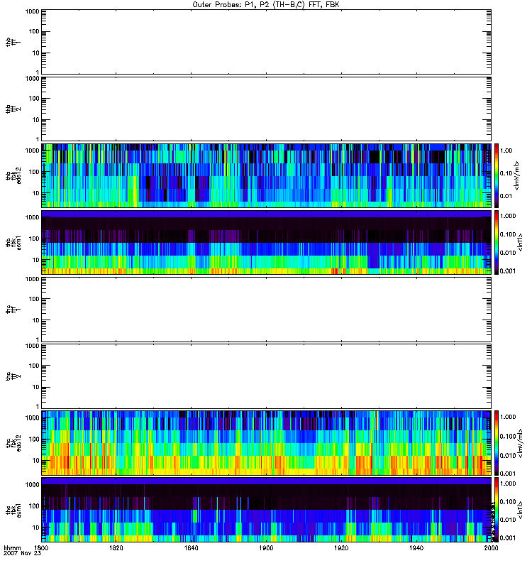Select the 1840 time tick label

point(192,548)
